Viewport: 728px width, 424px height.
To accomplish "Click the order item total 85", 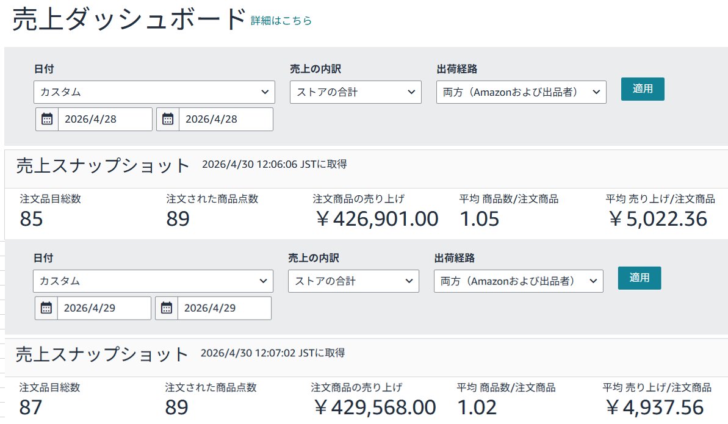I will (x=31, y=219).
